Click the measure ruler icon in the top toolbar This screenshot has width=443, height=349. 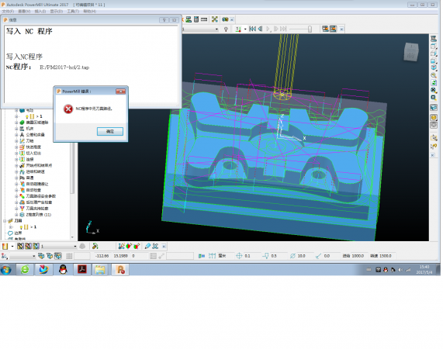point(204,19)
